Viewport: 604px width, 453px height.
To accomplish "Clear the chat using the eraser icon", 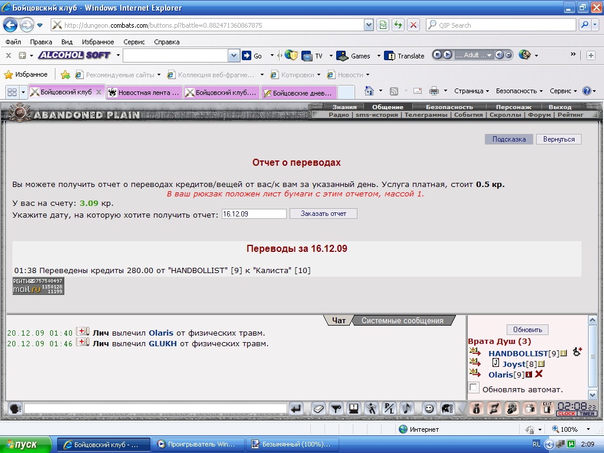I will 318,408.
